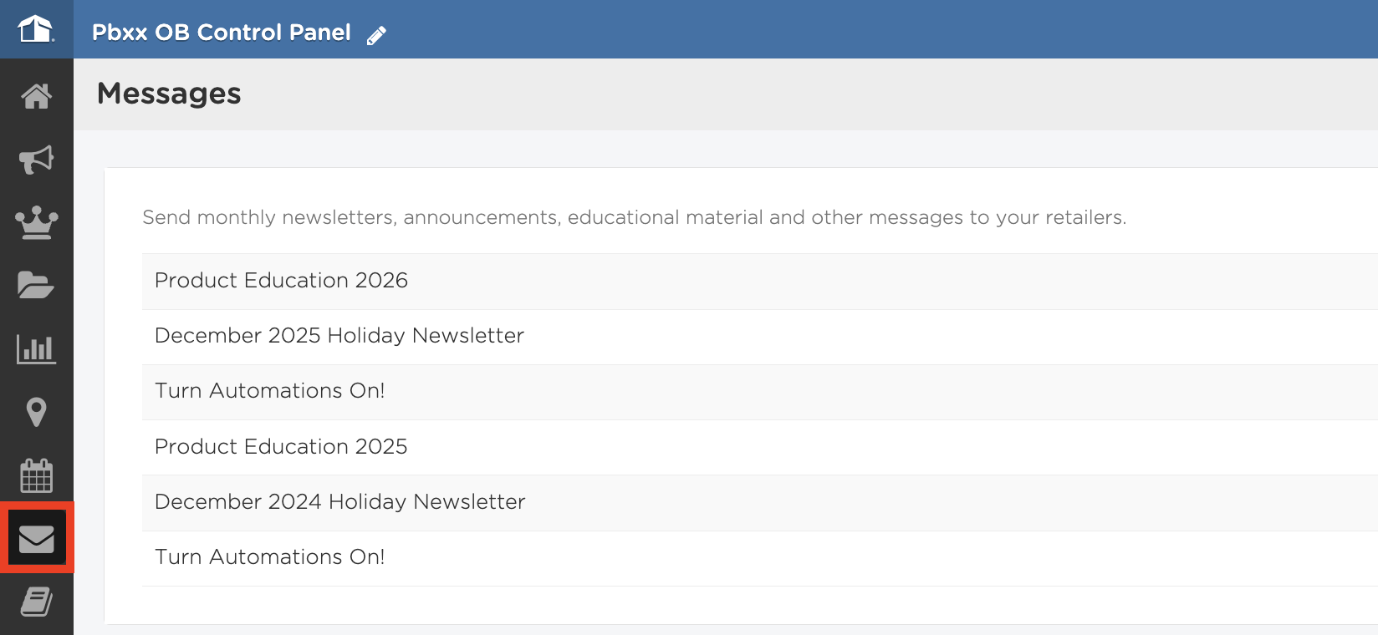
Task: Click the newsletters description text
Action: pos(635,217)
